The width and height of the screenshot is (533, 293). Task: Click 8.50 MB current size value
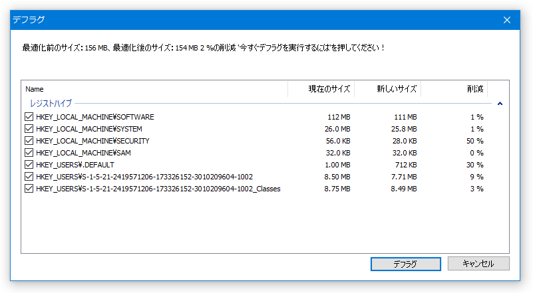(337, 177)
